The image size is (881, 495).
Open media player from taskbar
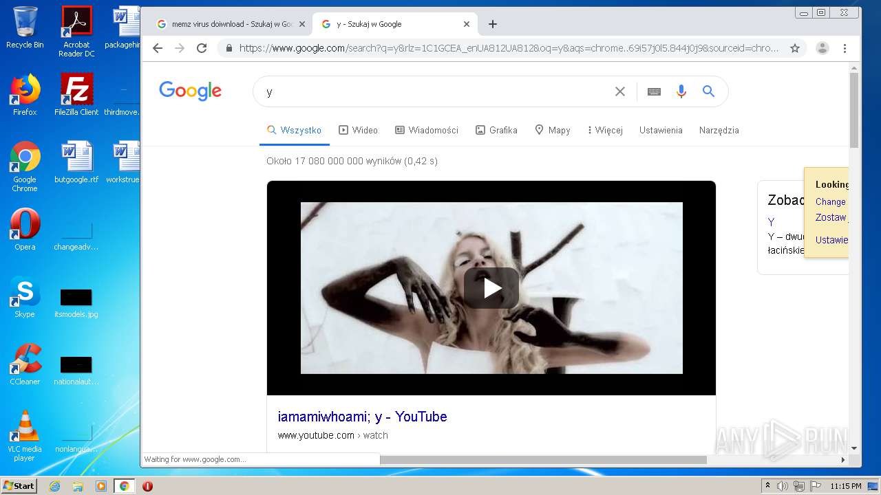click(x=101, y=486)
